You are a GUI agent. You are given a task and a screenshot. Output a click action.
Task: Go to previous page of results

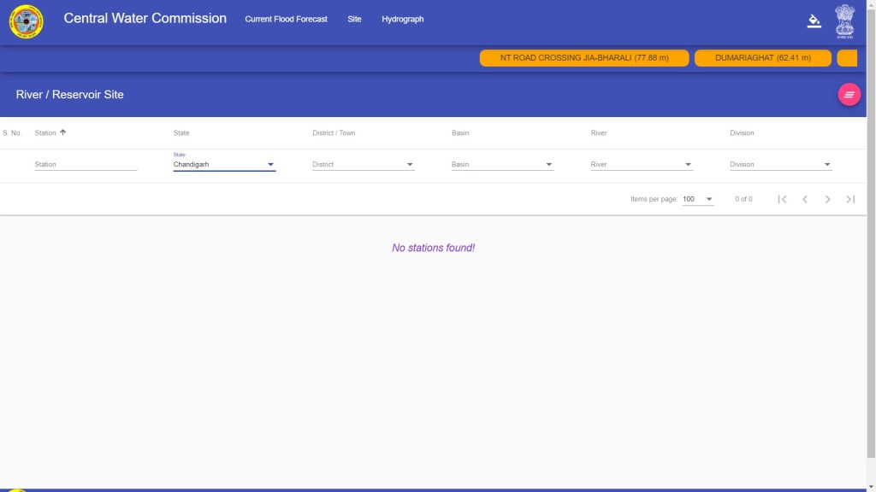click(x=805, y=199)
